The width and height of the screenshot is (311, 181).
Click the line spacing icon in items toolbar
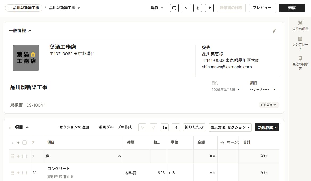click(x=165, y=127)
